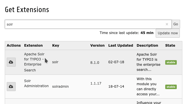Click the Description column header
The width and height of the screenshot is (186, 104).
pyautogui.click(x=147, y=46)
